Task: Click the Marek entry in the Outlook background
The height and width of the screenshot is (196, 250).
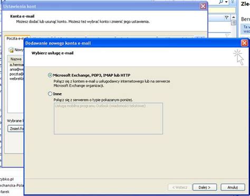Action: (5, 192)
